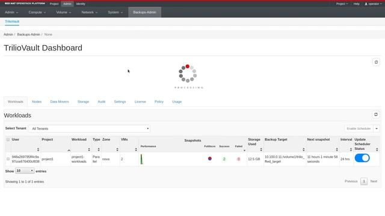
Task: Switch to the Policy tab
Action: point(159,101)
